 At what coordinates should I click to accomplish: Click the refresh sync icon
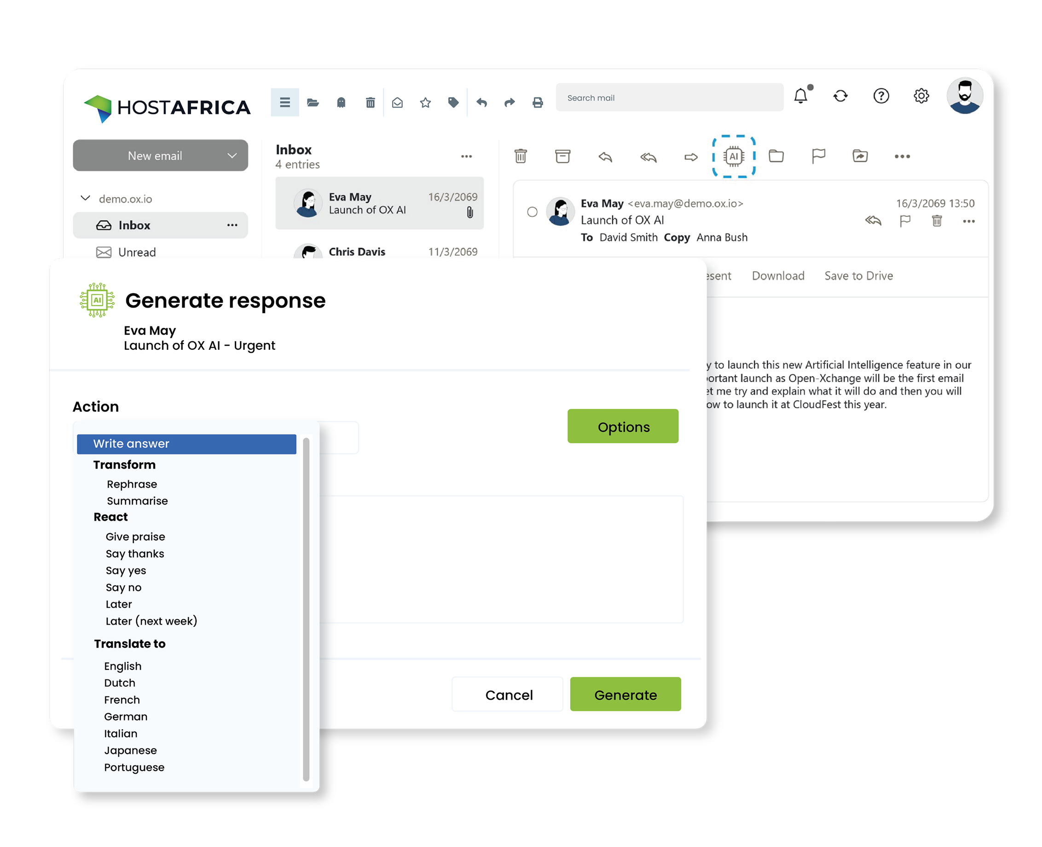tap(840, 96)
